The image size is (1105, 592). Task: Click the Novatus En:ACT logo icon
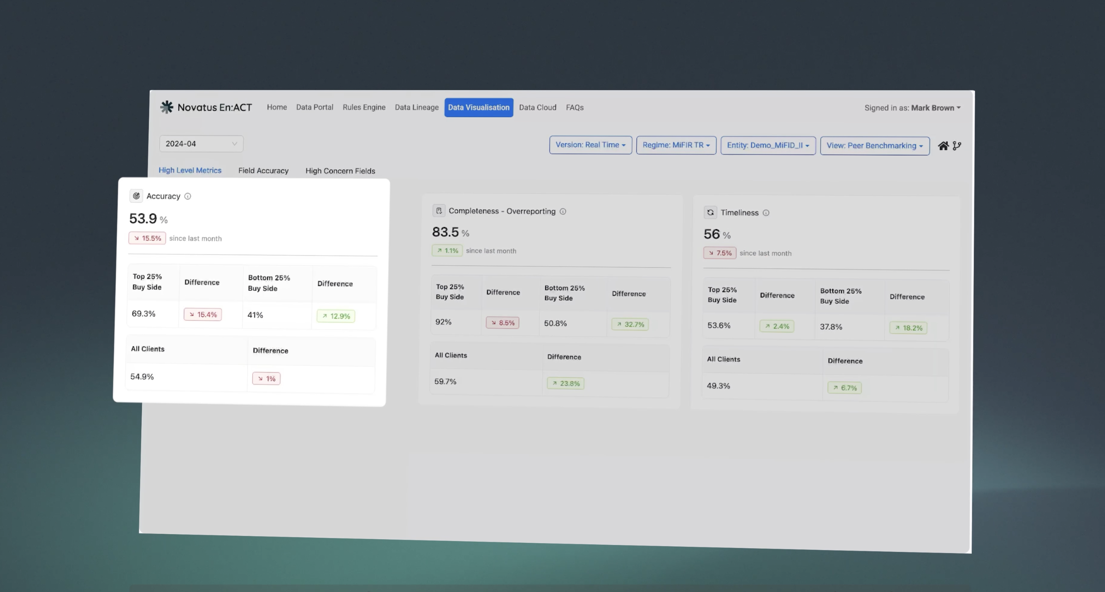[x=167, y=107]
